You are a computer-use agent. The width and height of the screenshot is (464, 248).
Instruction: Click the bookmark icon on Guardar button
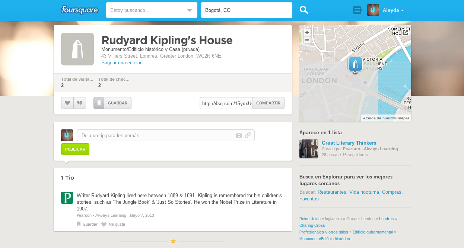click(x=99, y=103)
